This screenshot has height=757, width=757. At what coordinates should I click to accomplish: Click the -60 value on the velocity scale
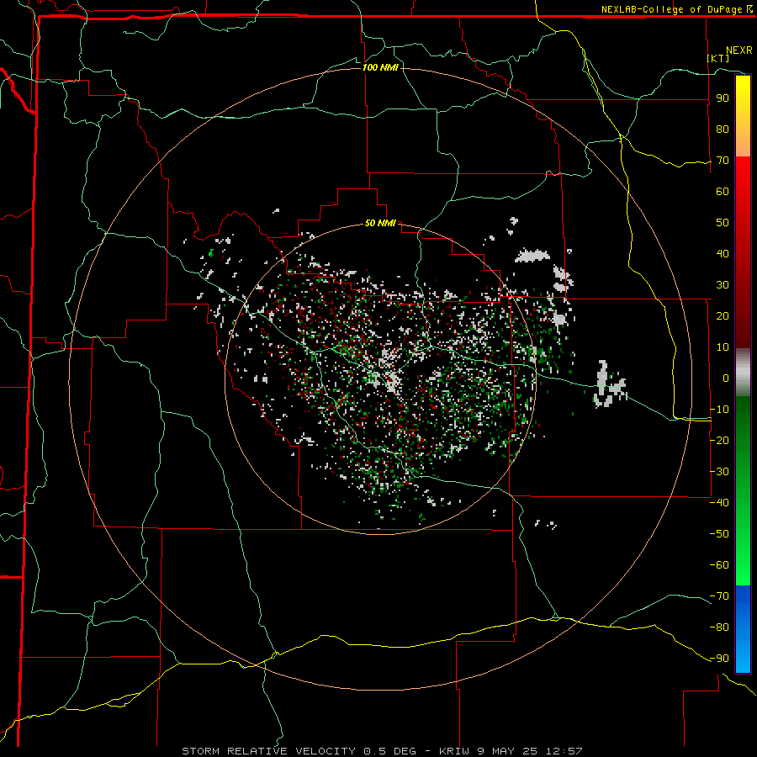[x=719, y=565]
